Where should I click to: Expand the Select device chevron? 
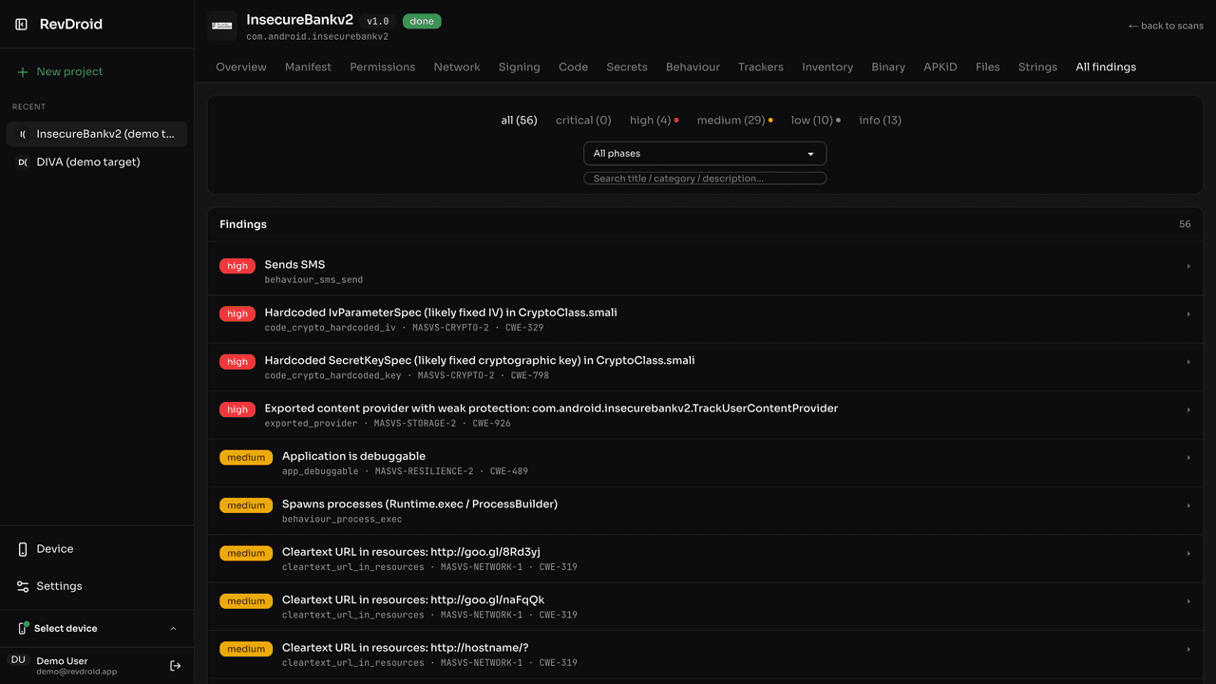[173, 629]
